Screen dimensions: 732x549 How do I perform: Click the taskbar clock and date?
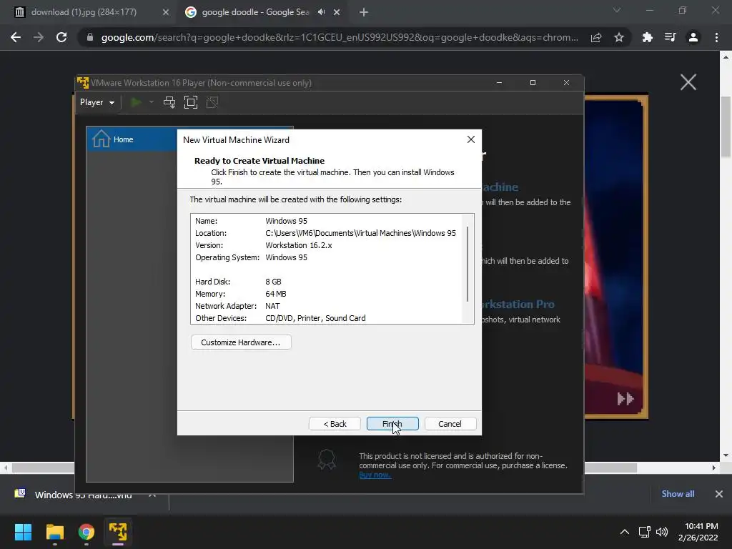(x=698, y=532)
